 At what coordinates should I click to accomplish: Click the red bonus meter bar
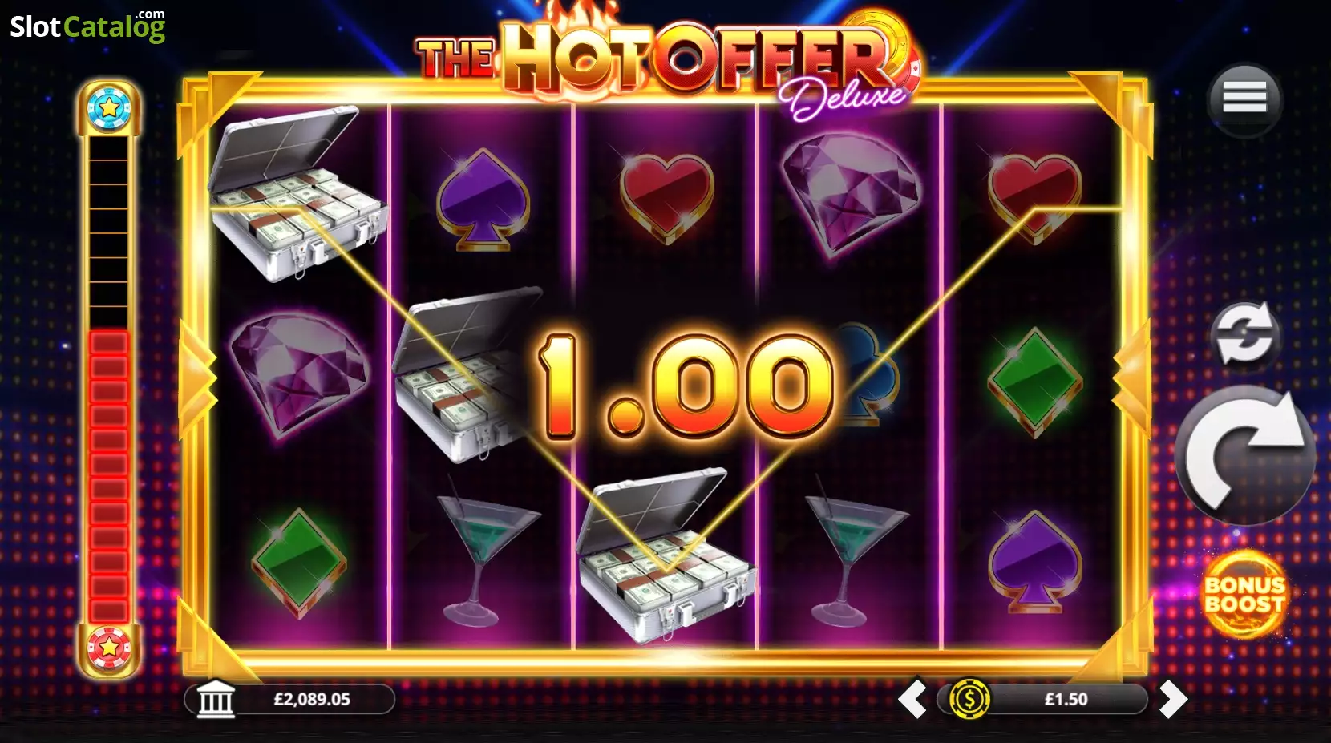(x=109, y=476)
